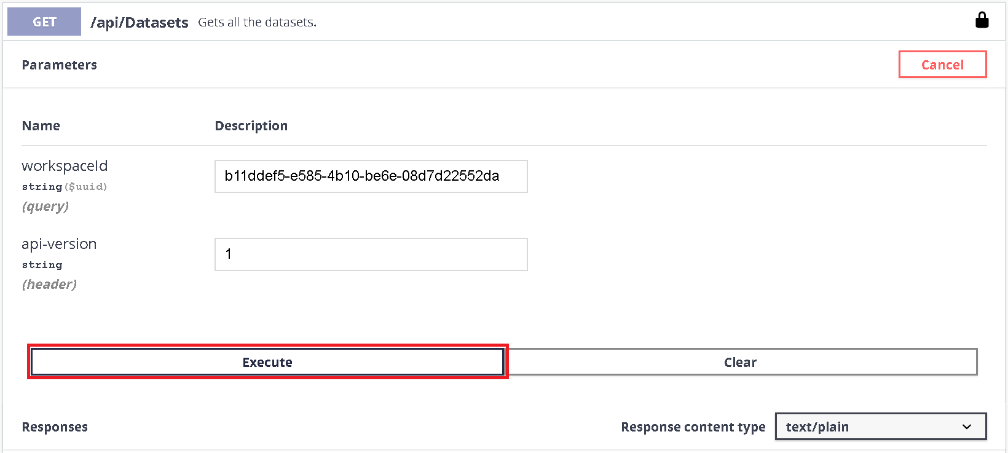Click the GET method badge
Image resolution: width=1008 pixels, height=453 pixels.
click(x=44, y=22)
